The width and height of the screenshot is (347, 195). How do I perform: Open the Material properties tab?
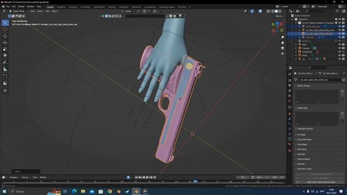pos(290,144)
